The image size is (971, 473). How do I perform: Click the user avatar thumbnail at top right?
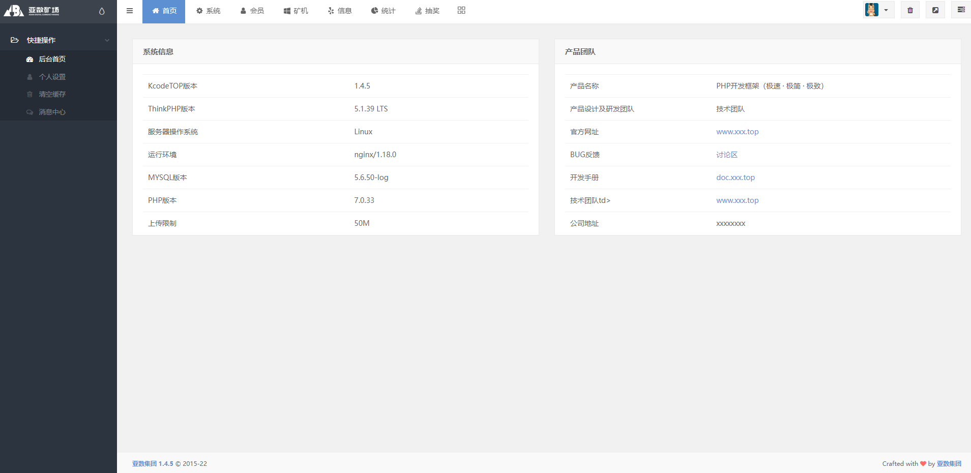(871, 10)
